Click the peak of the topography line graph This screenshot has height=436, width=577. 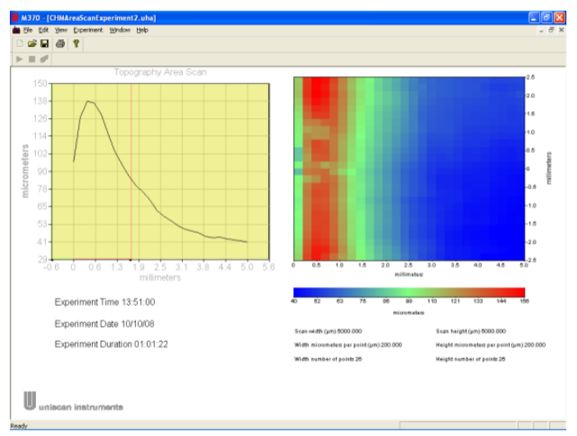pyautogui.click(x=87, y=102)
